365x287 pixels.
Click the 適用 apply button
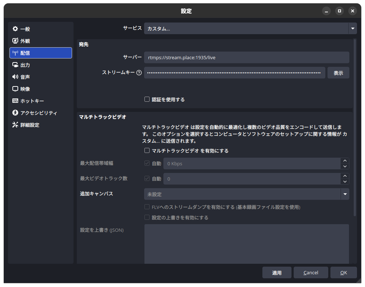pyautogui.click(x=277, y=272)
